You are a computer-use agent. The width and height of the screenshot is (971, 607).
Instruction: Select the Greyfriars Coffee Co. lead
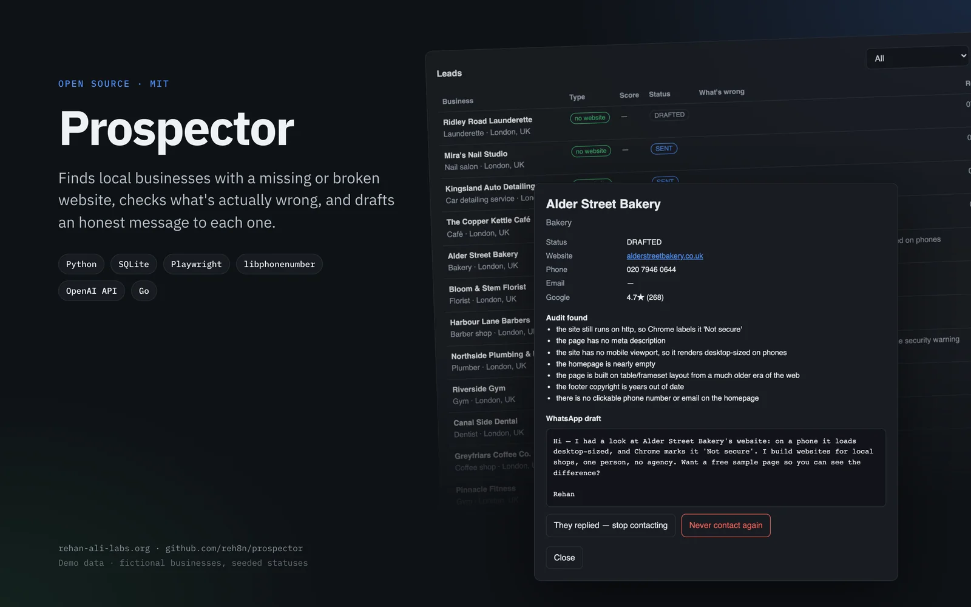click(x=493, y=461)
